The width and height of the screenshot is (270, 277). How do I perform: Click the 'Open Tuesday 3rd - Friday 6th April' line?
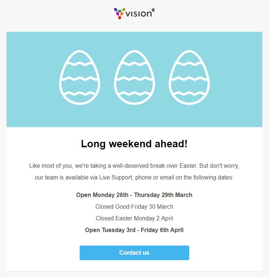pos(134,230)
